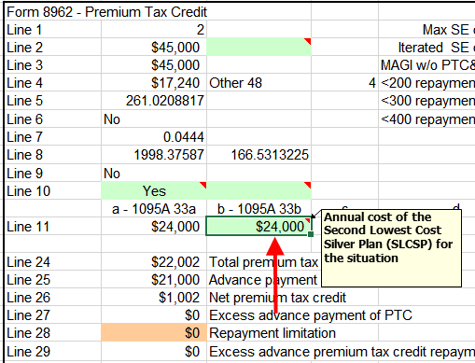Click the green Line 2 input cell

point(258,48)
